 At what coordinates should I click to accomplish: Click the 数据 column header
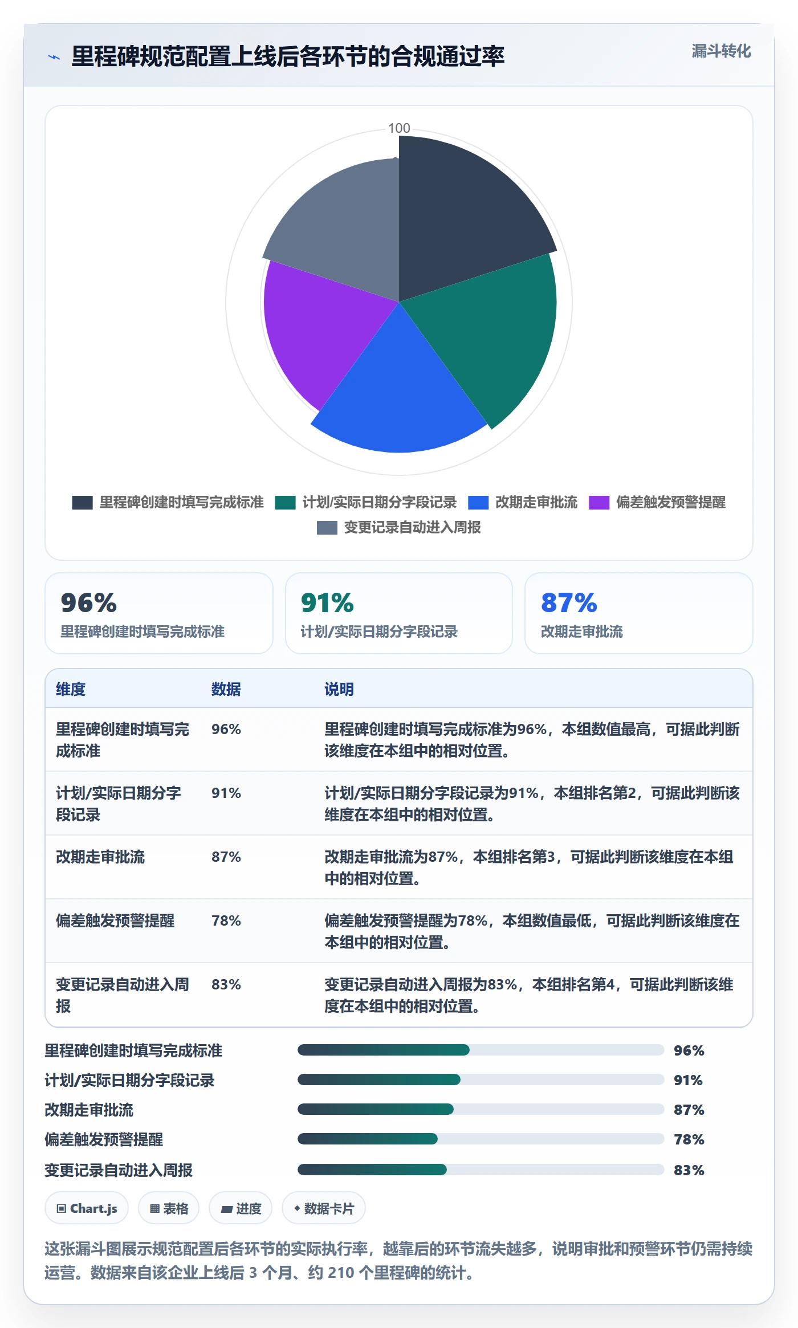click(x=226, y=689)
